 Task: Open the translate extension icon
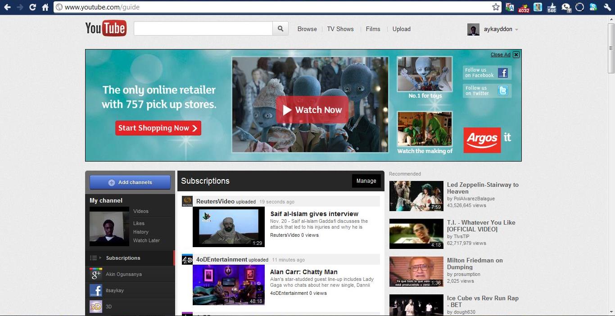510,7
